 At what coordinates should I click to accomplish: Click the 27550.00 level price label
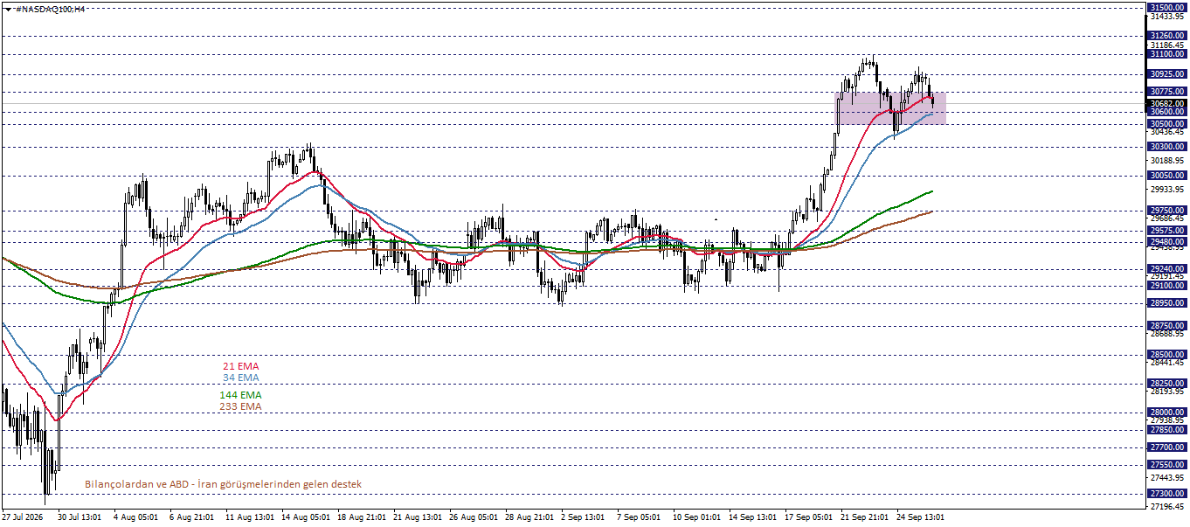point(1166,465)
